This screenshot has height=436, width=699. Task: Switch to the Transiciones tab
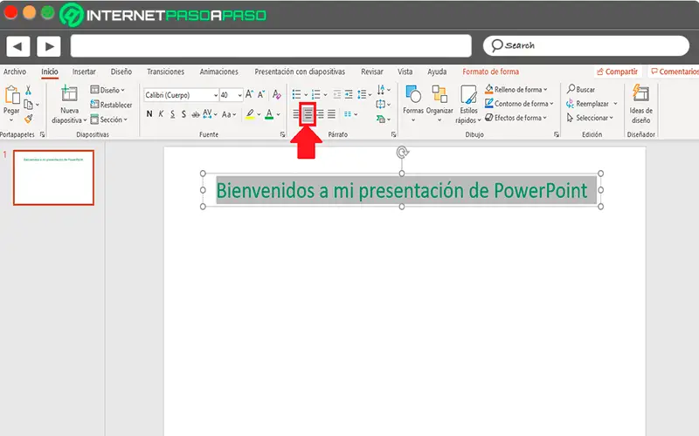[165, 72]
